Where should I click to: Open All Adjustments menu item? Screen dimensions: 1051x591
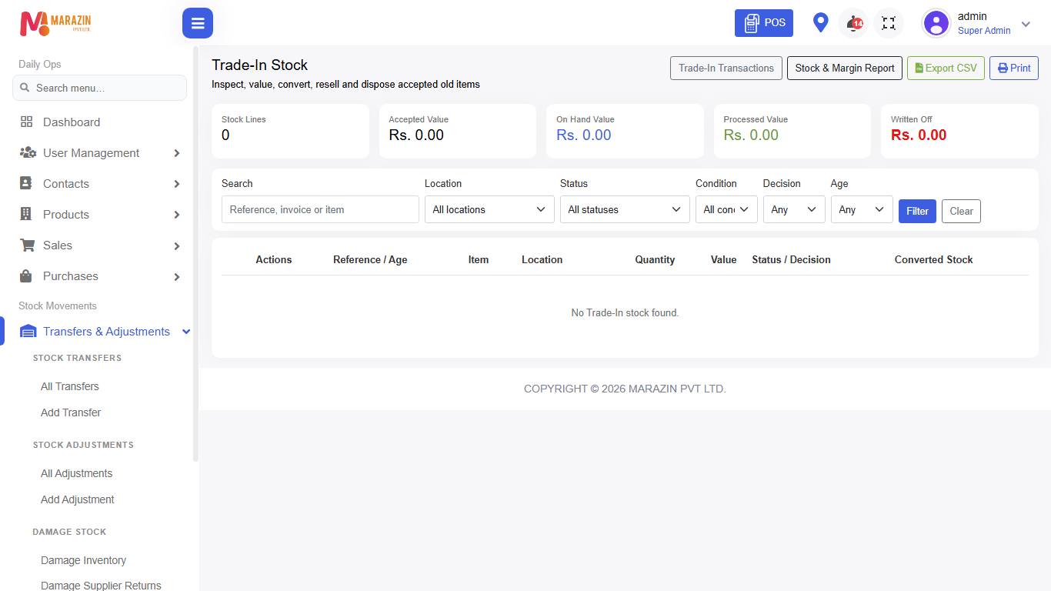(x=77, y=473)
